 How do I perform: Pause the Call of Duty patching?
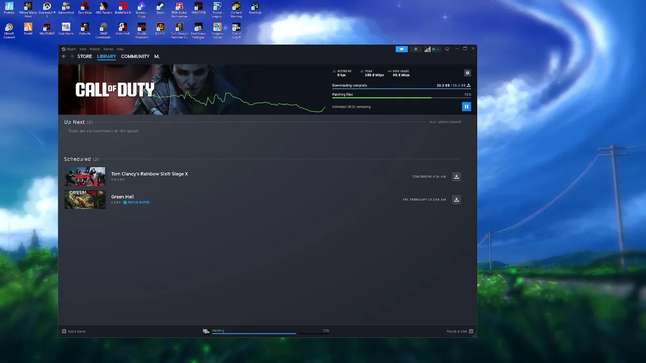(466, 106)
